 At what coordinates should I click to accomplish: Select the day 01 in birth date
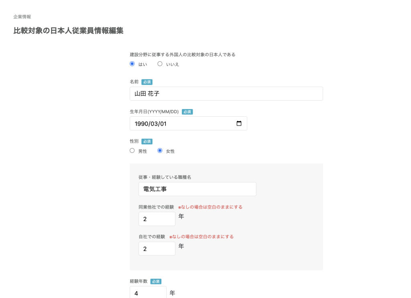163,124
